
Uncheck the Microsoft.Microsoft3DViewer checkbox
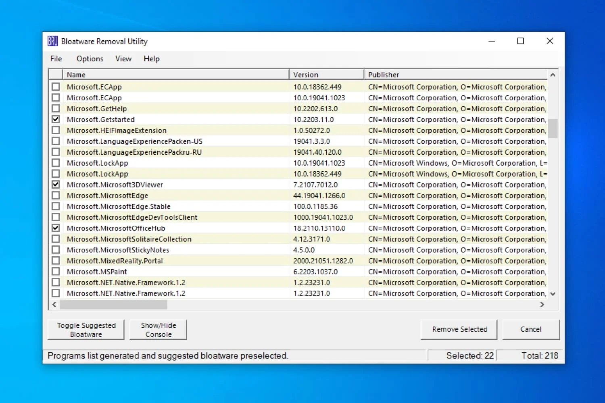click(56, 185)
